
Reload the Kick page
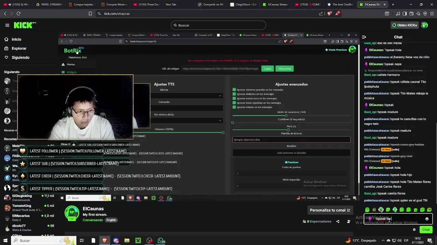tap(18, 14)
